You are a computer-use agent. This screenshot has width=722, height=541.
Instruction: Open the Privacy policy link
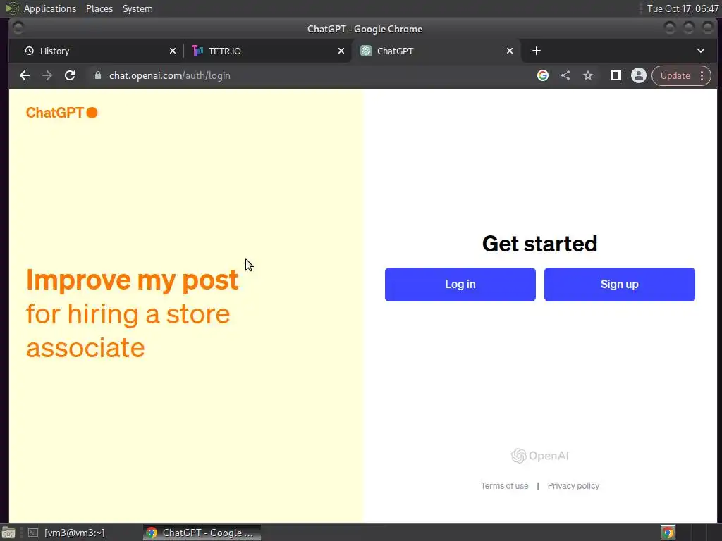point(573,486)
